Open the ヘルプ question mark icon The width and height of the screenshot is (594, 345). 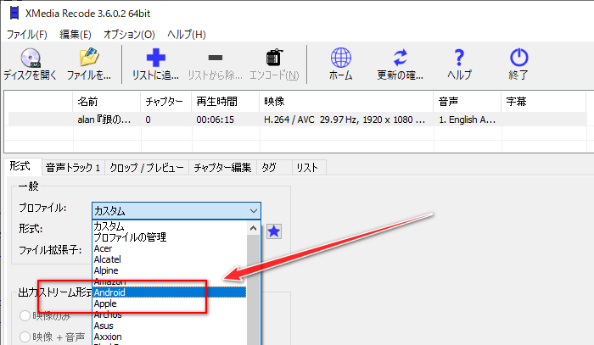pos(459,58)
